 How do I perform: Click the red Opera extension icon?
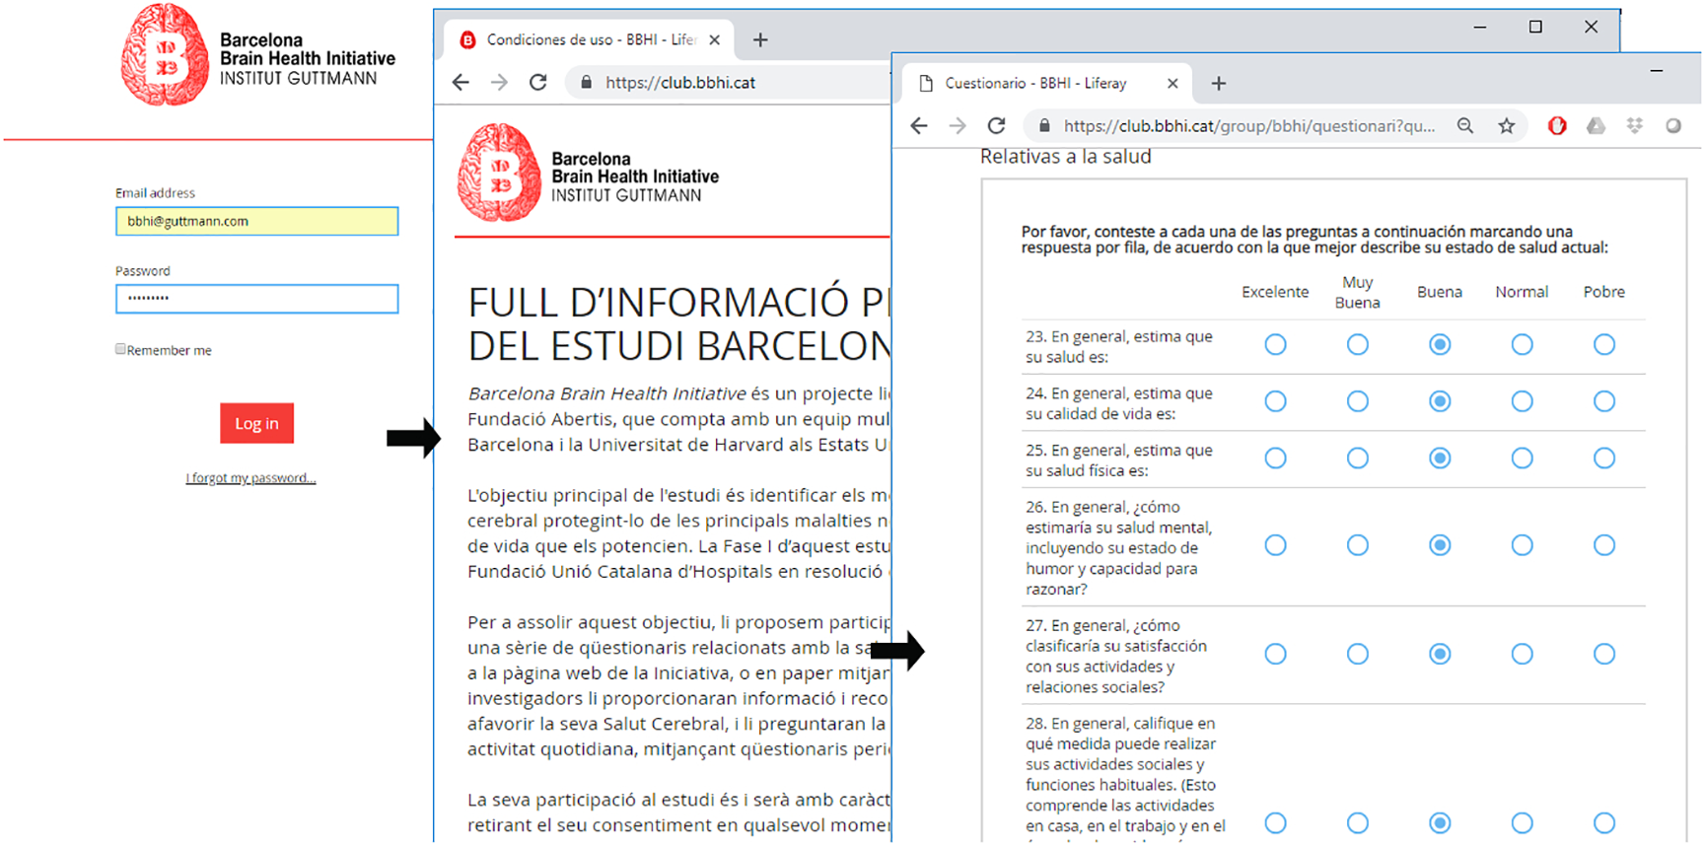[1557, 126]
